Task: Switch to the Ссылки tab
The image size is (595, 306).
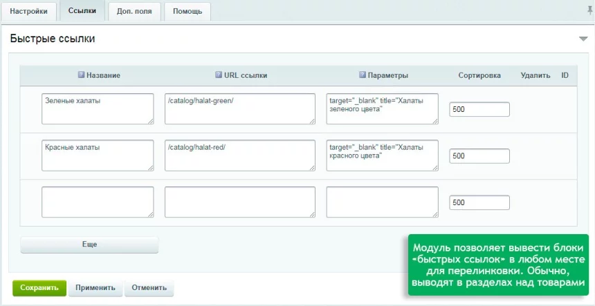Action: [82, 12]
